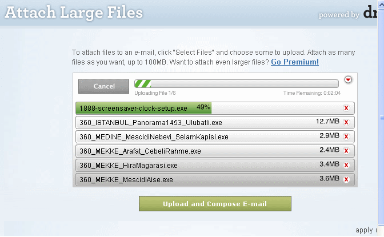Select the 360_MEKKE_Arafat_CebeliRahme.exe row
384x237 pixels.
click(x=171, y=151)
